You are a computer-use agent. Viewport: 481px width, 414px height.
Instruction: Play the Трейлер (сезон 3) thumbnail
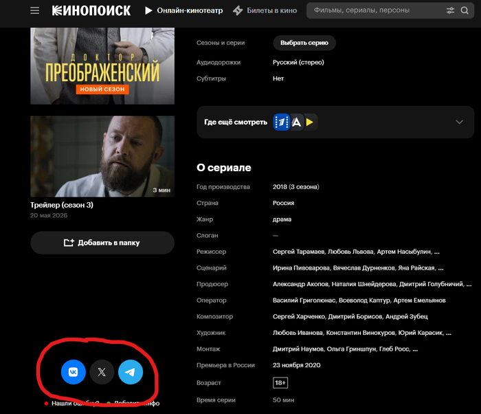point(102,156)
